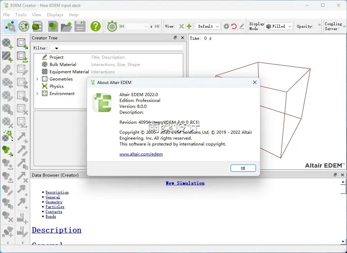
Task: Select Equipment Material tree item
Action: pyautogui.click(x=69, y=72)
